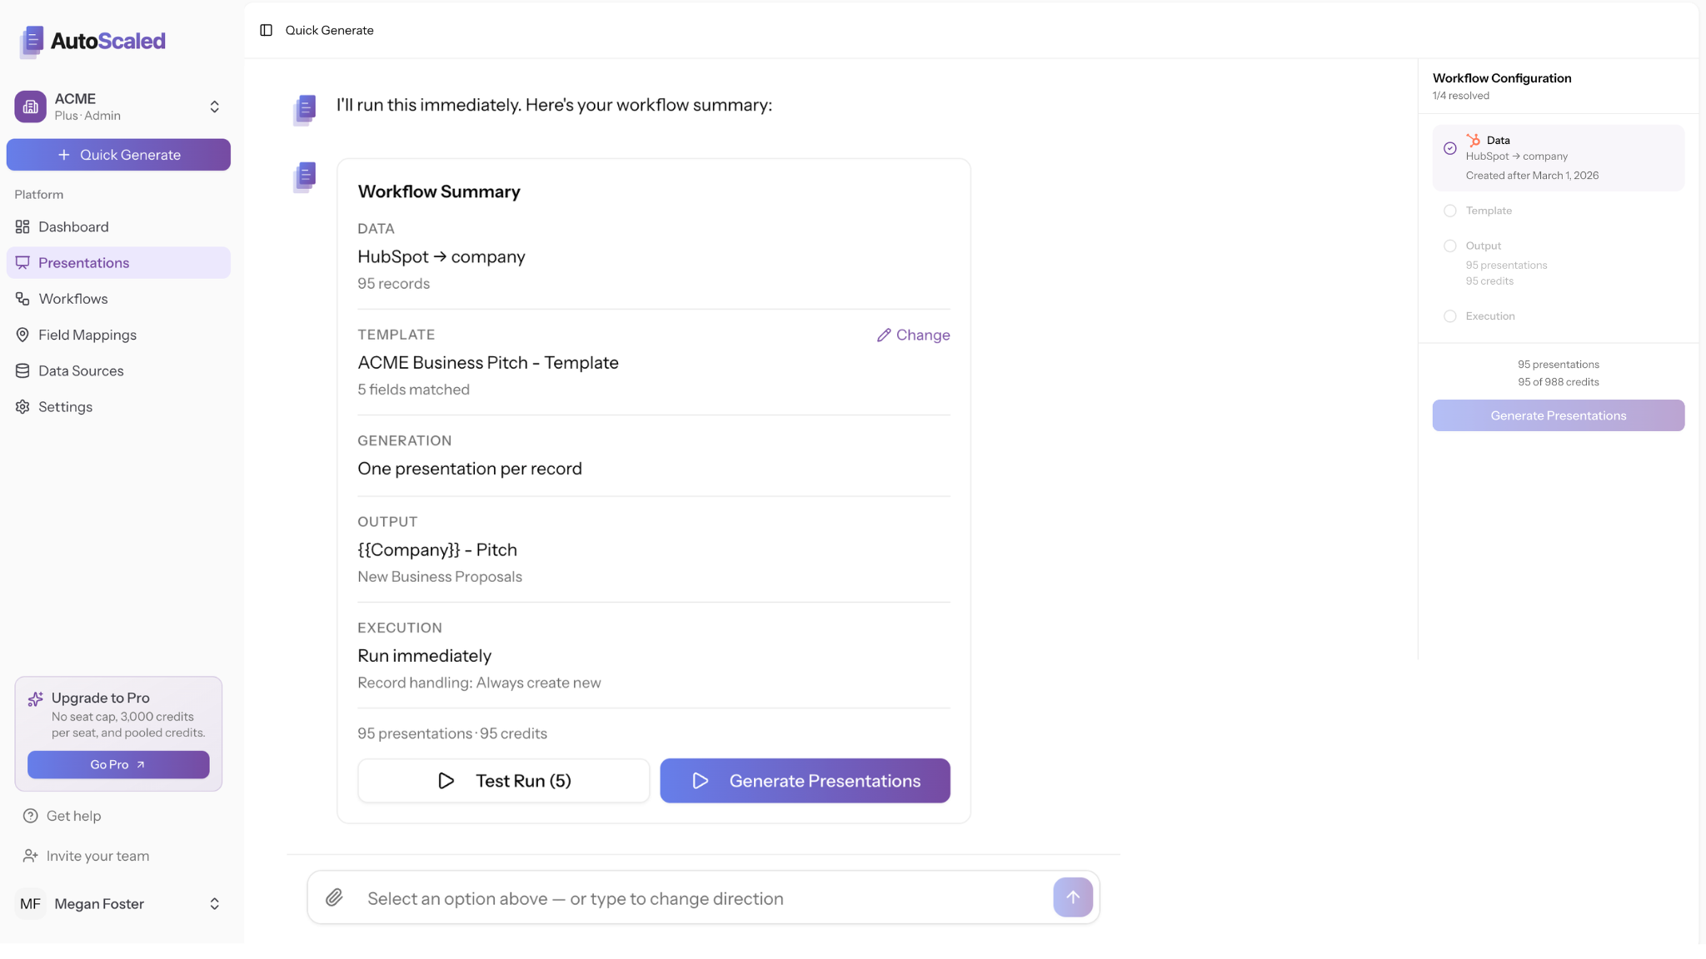Change the selected template

pos(913,335)
